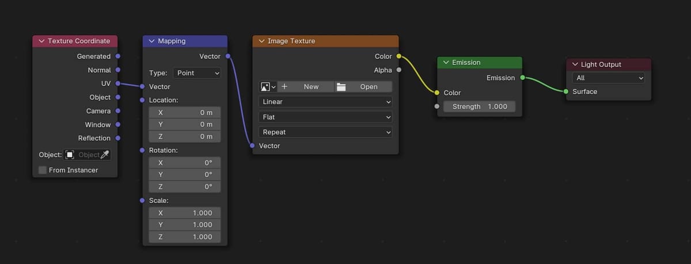Collapse the Texture Coordinate node
The height and width of the screenshot is (264, 691).
[41, 41]
